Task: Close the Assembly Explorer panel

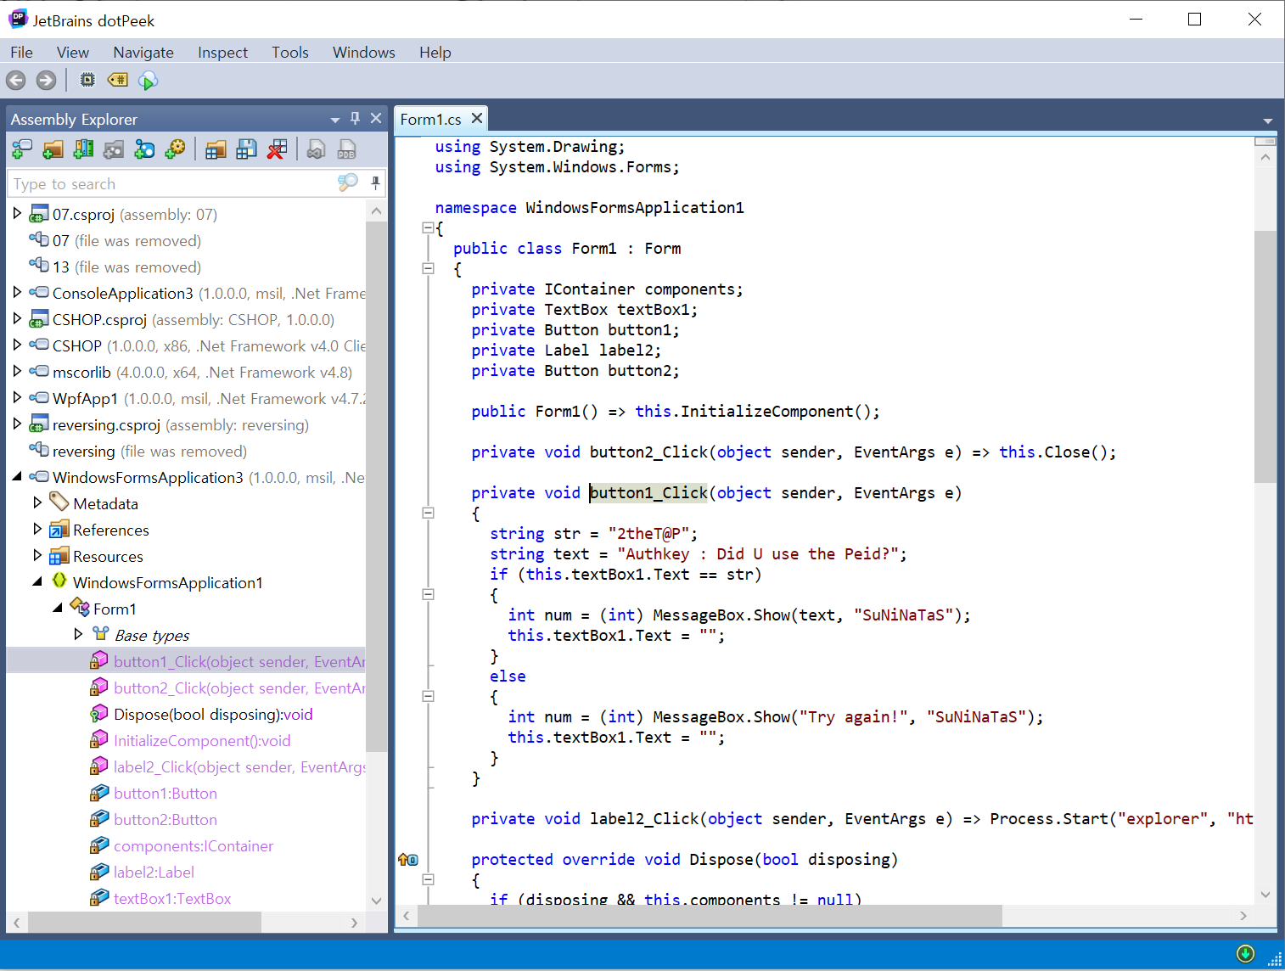Action: coord(376,119)
